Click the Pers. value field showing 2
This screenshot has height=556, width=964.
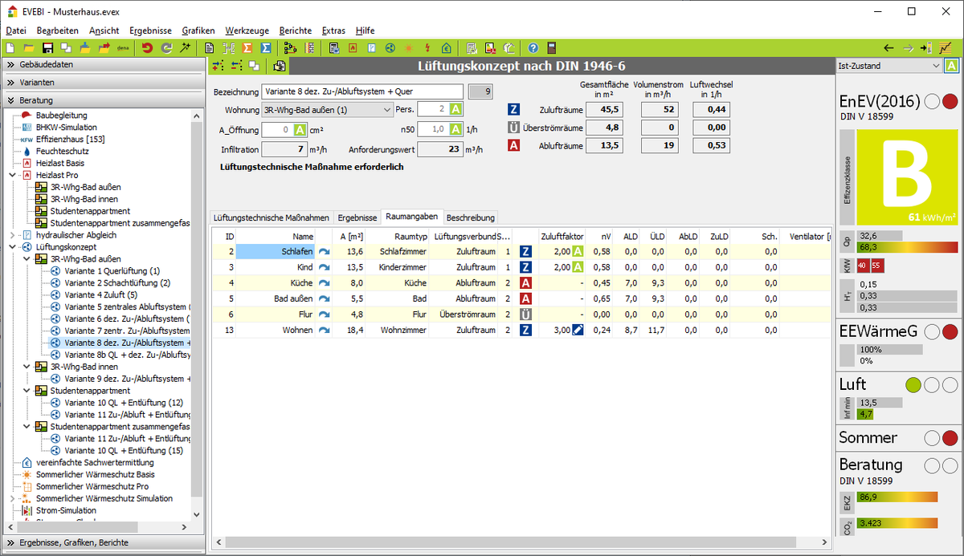click(433, 109)
